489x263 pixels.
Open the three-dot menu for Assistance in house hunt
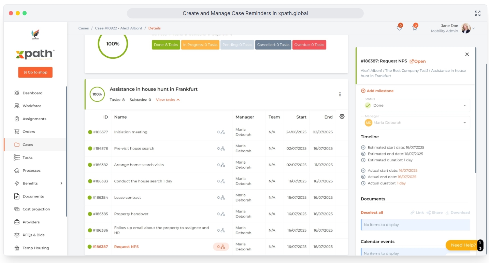pyautogui.click(x=340, y=94)
